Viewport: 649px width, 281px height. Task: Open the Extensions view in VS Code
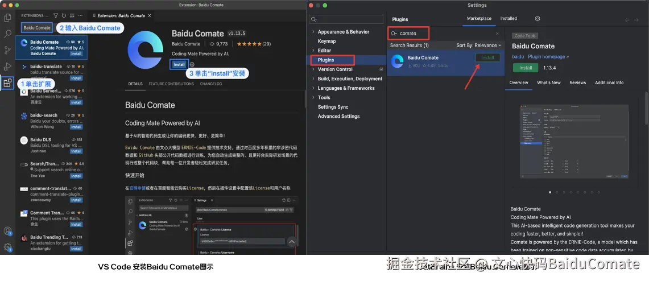(x=7, y=83)
